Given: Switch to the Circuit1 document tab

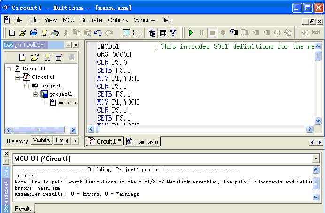Looking at the screenshot, I should pos(105,142).
